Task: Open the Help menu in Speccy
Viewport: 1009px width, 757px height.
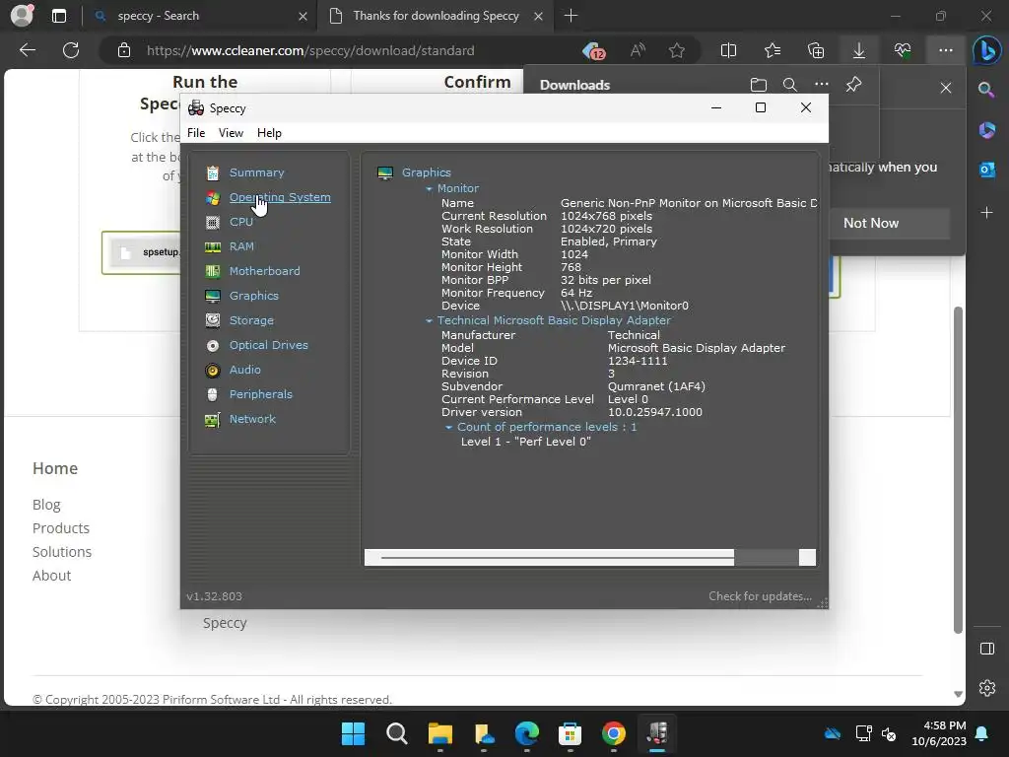Action: click(269, 133)
